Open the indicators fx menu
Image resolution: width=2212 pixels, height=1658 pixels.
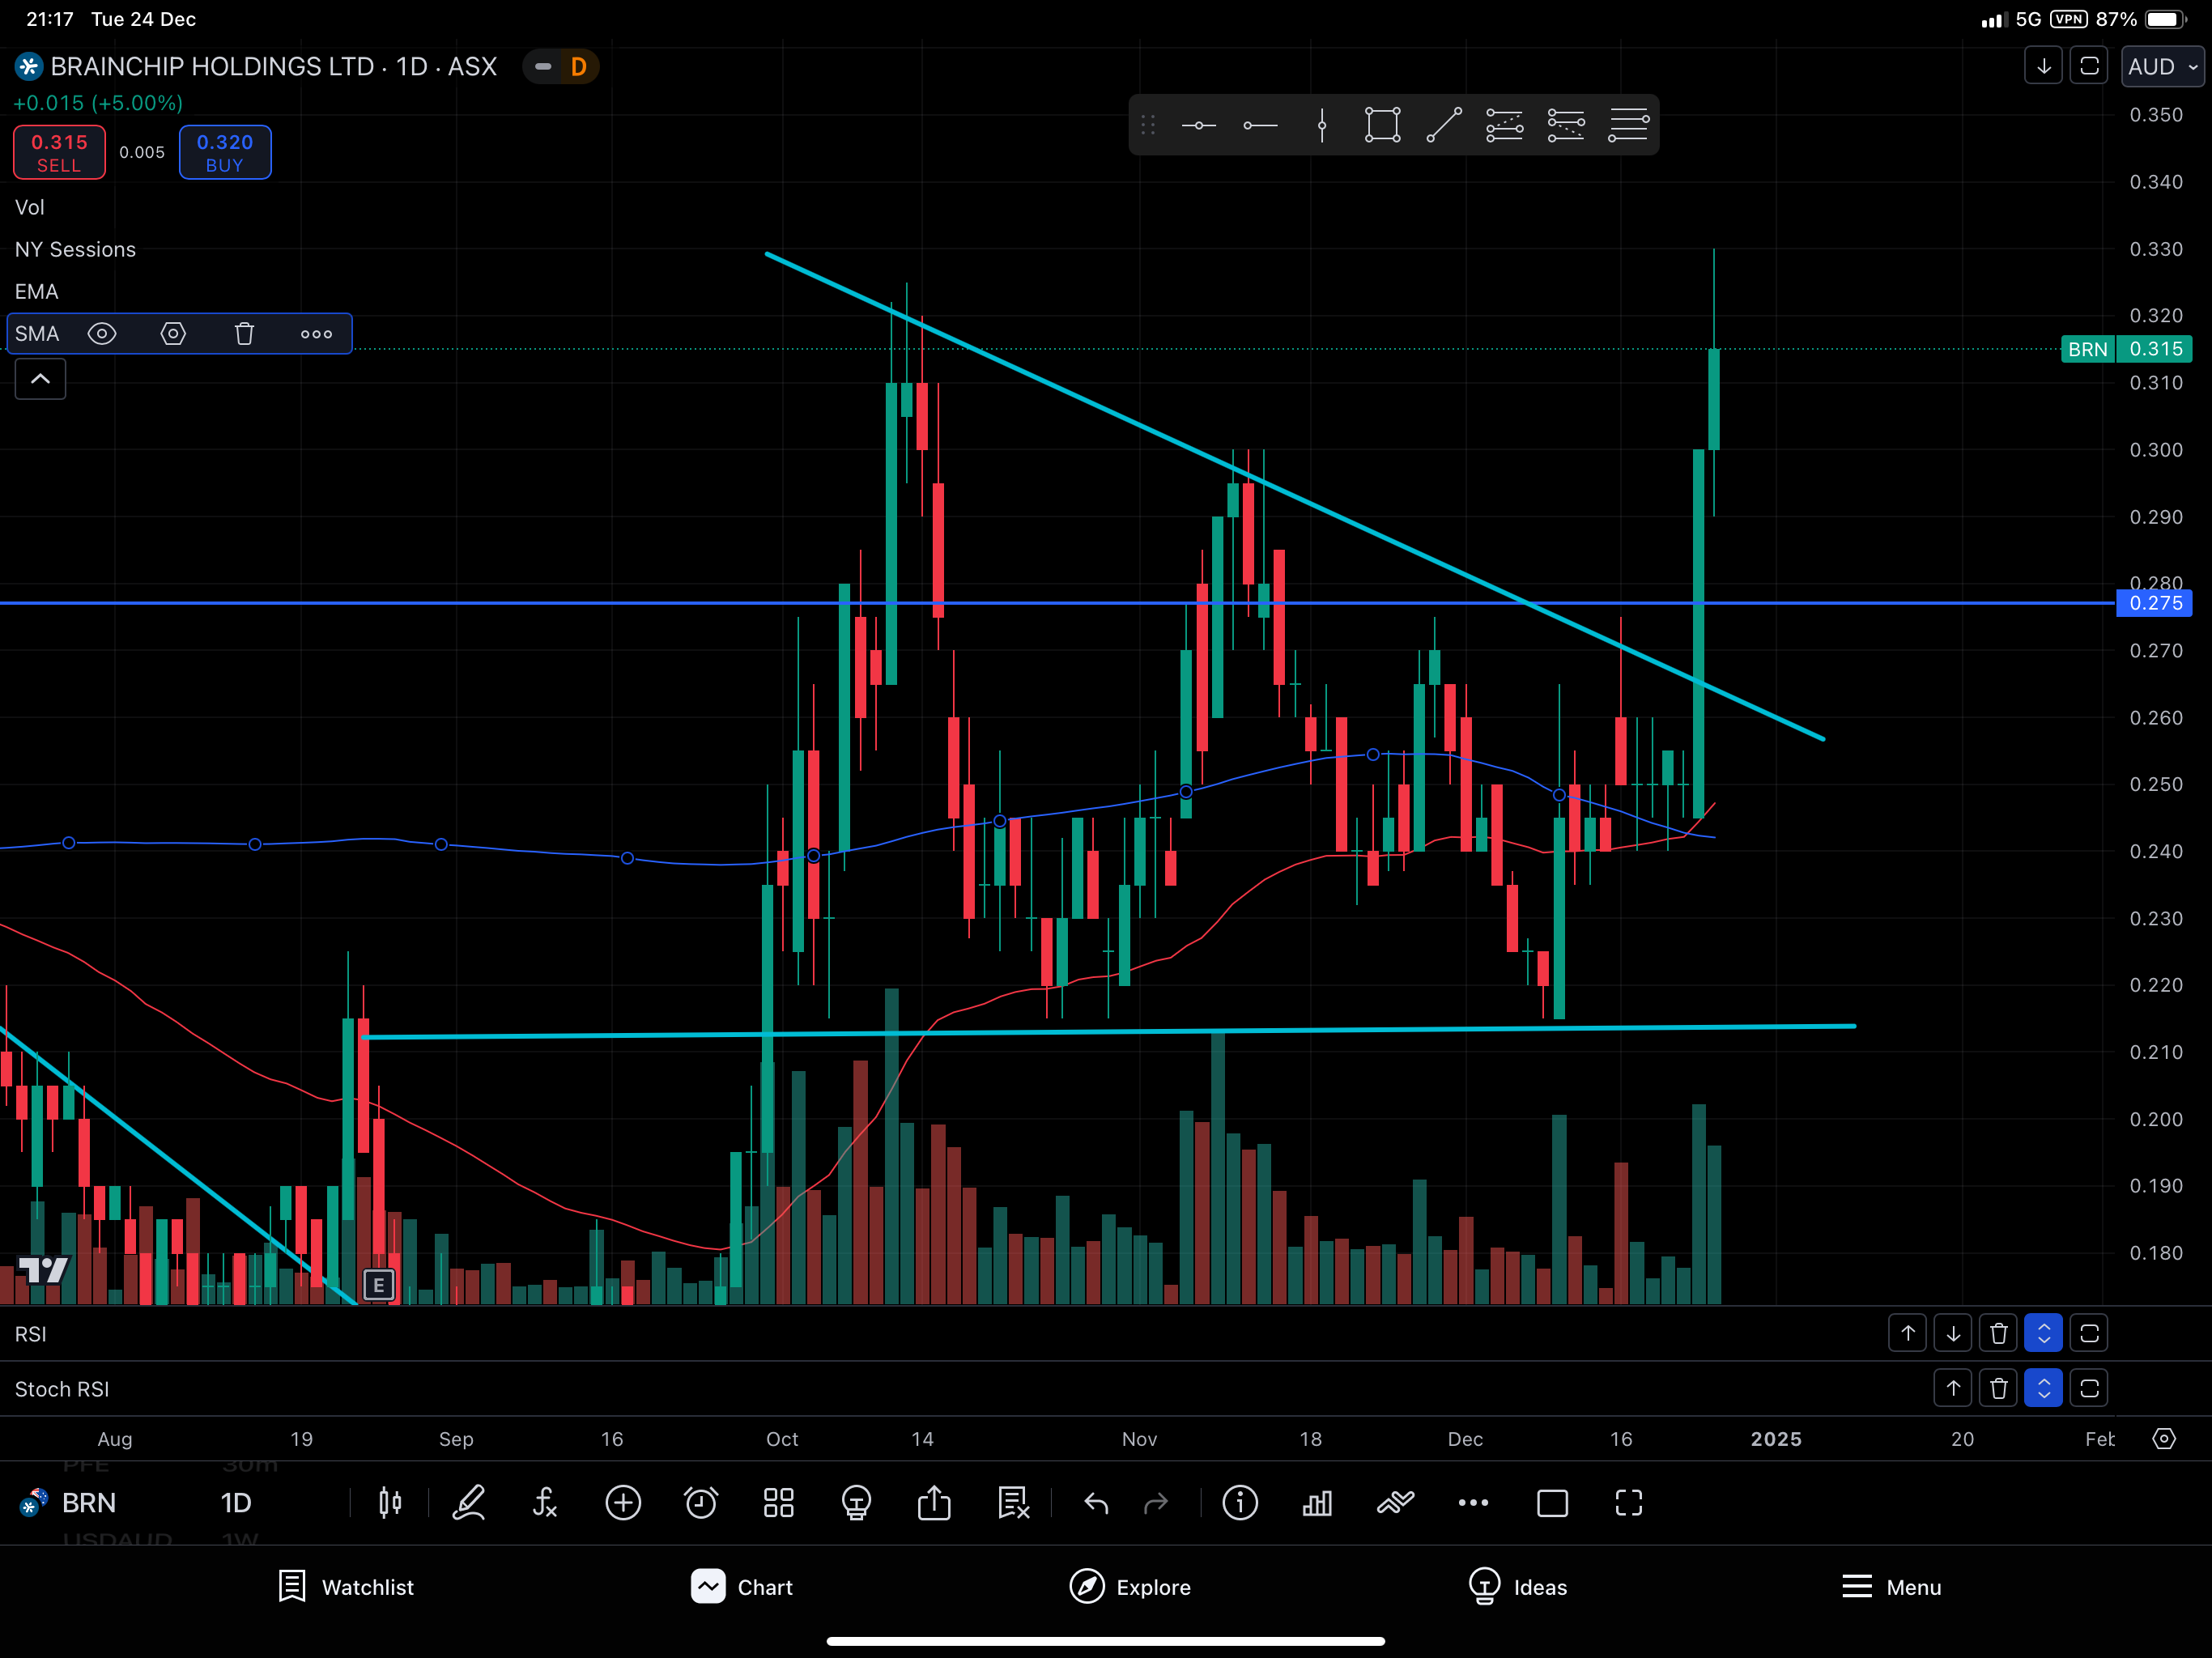pos(545,1503)
